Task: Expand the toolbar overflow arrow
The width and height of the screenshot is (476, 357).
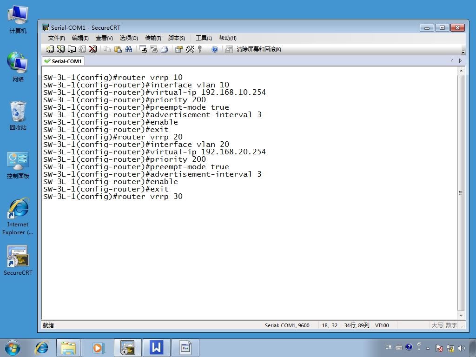Action: 463,52
